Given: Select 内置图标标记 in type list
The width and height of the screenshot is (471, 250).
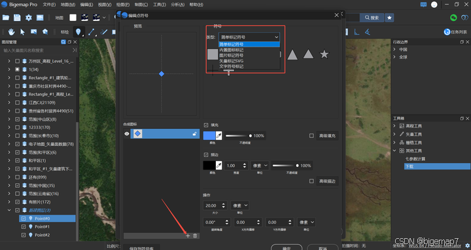Looking at the screenshot, I should 249,50.
